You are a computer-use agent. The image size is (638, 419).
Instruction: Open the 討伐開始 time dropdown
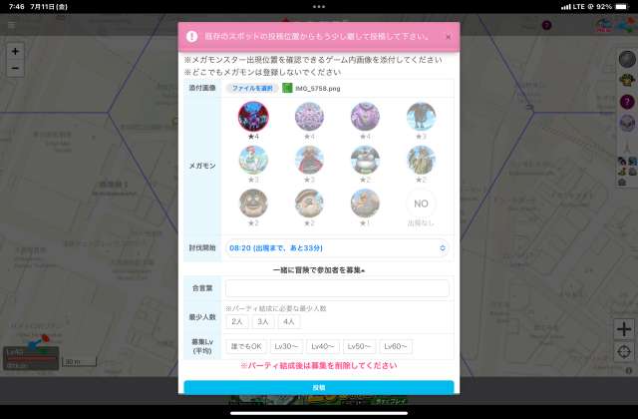click(338, 246)
